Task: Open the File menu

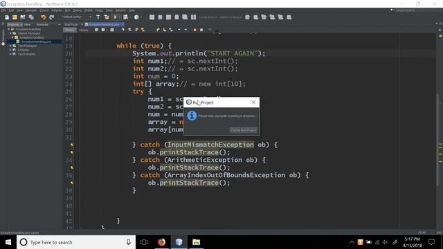Action: coord(3,10)
